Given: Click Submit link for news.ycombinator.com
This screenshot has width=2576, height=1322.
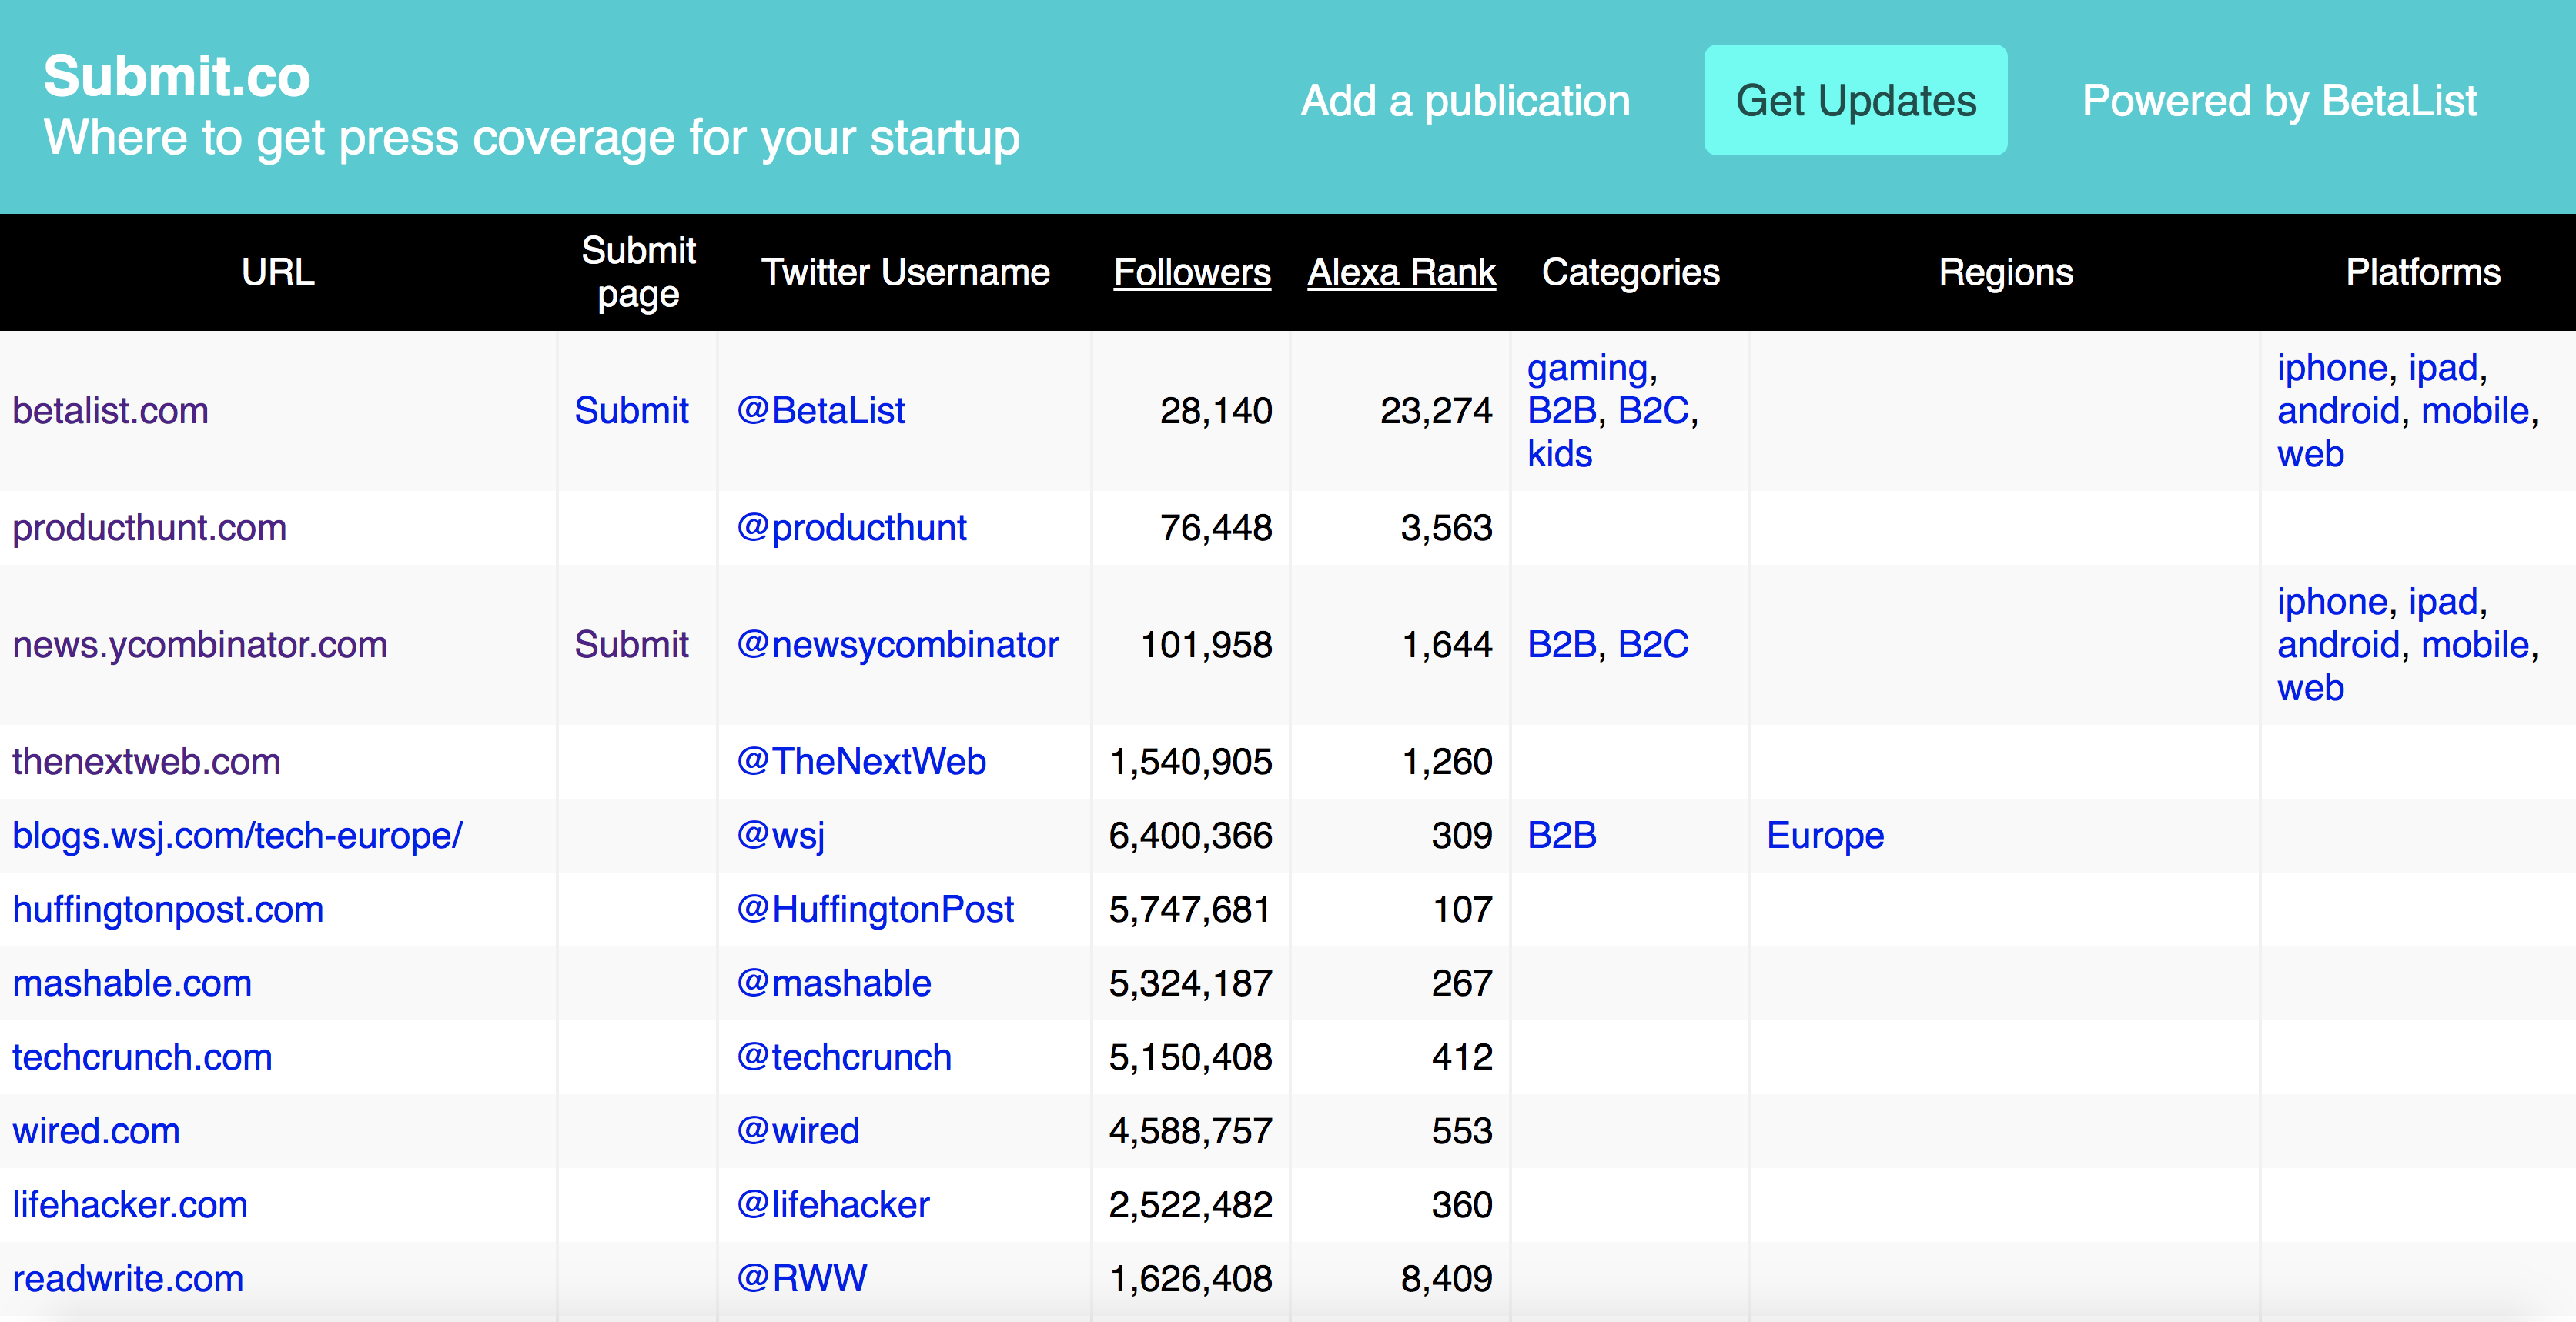Looking at the screenshot, I should click(x=631, y=645).
